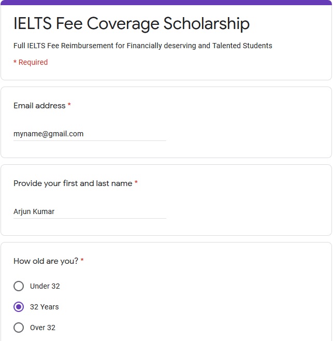Click the "Email address" question label
The image size is (333, 341).
pyautogui.click(x=39, y=106)
